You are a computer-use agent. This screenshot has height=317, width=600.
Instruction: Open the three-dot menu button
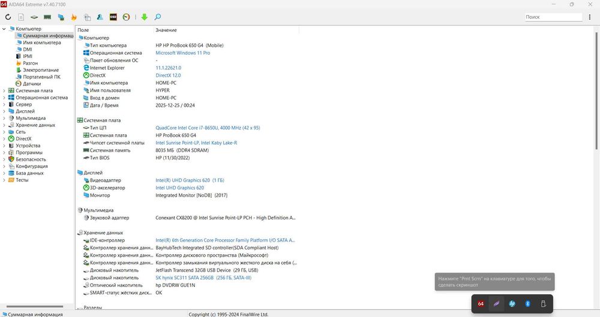[590, 17]
